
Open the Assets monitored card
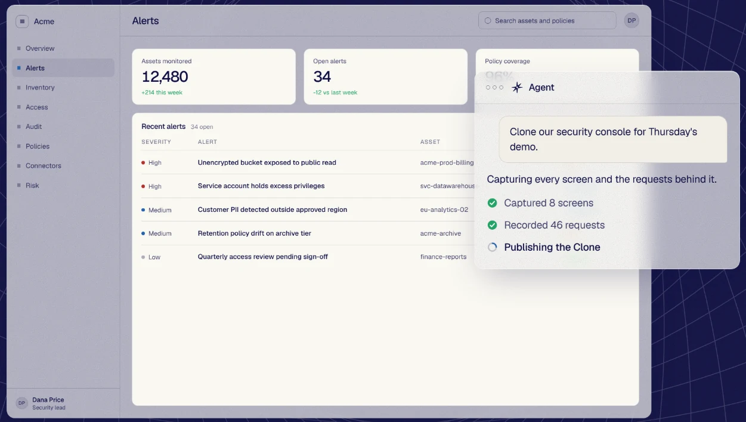click(x=213, y=76)
